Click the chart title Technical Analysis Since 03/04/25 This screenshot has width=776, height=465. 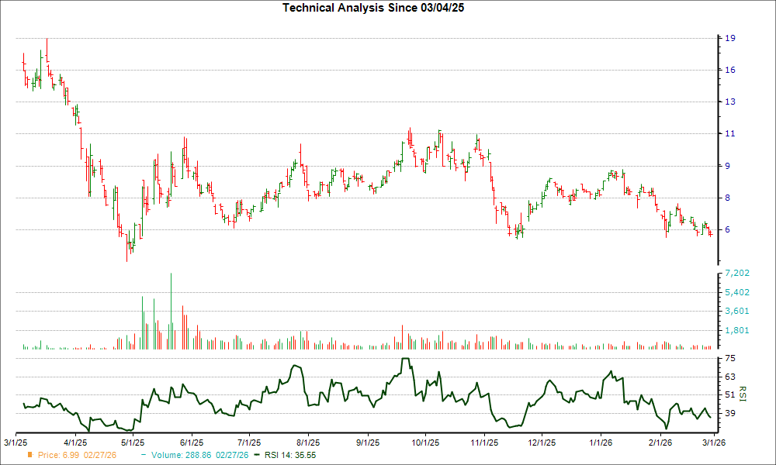pos(374,8)
